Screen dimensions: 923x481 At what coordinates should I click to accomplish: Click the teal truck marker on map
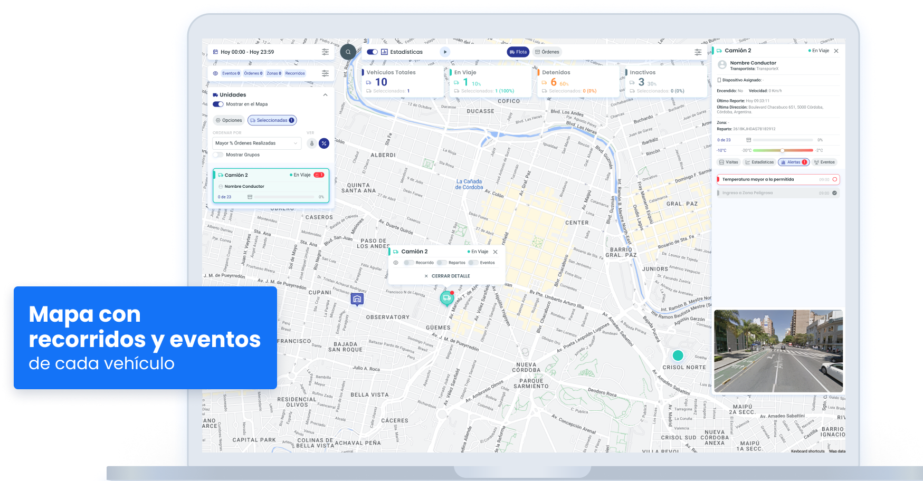click(447, 298)
